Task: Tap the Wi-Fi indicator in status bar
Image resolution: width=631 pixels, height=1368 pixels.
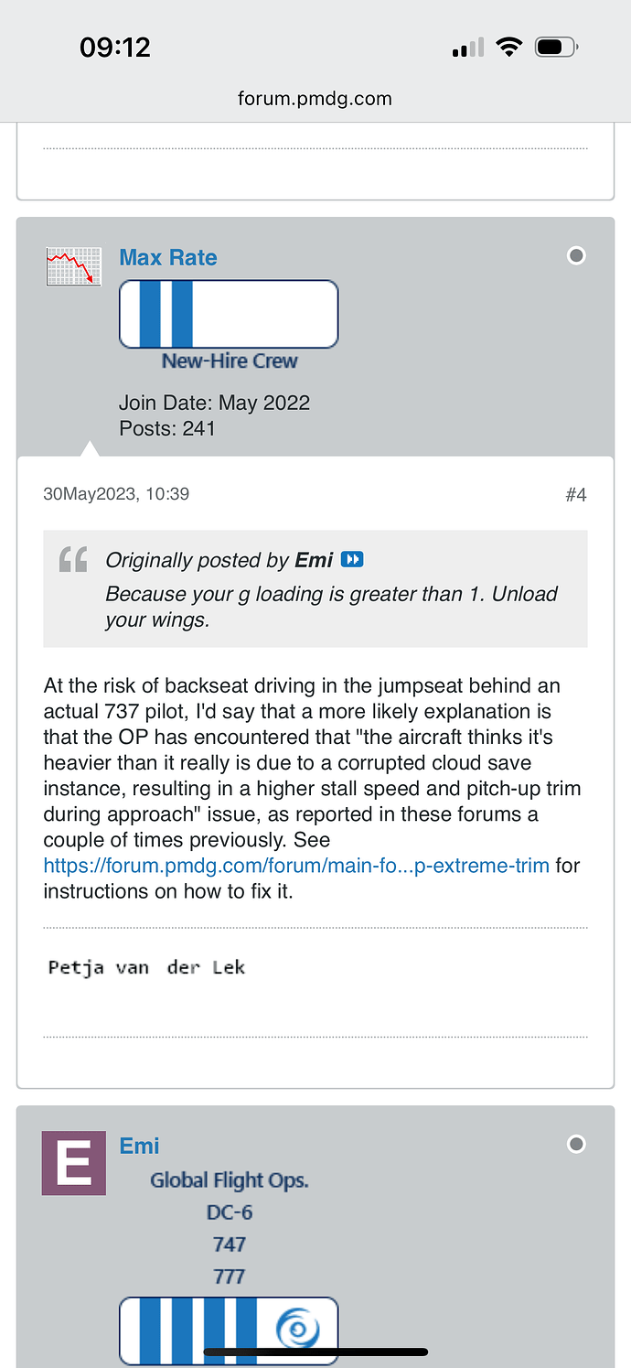Action: click(508, 48)
